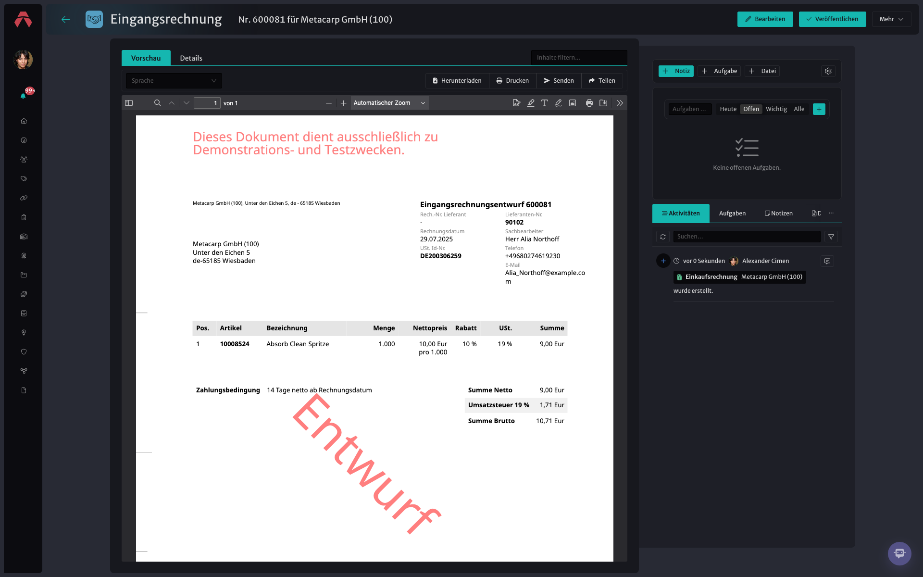This screenshot has width=923, height=577.
Task: Go to next PDF page arrow
Action: (187, 103)
